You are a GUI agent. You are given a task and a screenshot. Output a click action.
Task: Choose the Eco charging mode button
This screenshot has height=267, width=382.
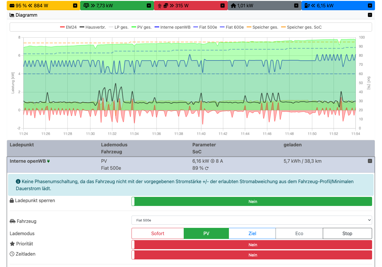click(x=299, y=233)
